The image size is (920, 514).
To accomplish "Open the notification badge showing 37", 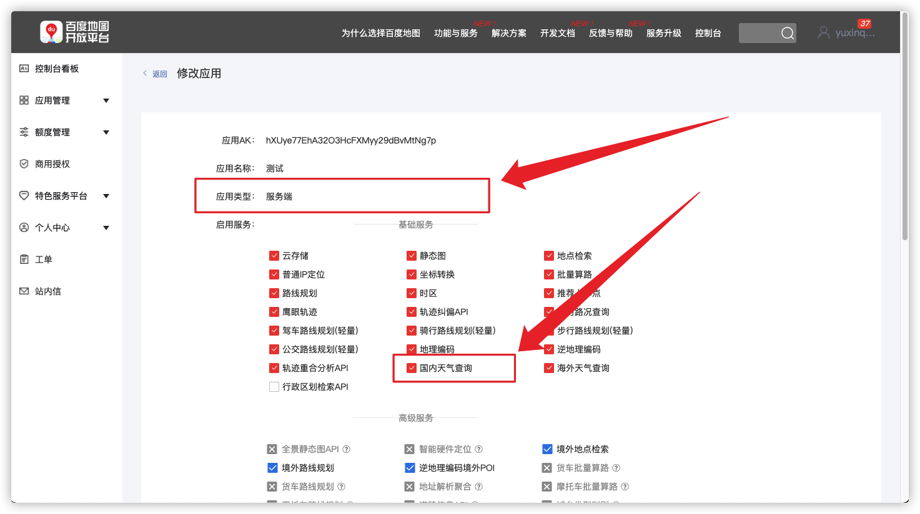I will tap(864, 24).
